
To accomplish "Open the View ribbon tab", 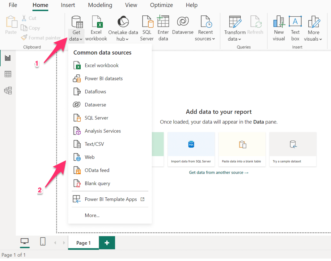I will (131, 5).
